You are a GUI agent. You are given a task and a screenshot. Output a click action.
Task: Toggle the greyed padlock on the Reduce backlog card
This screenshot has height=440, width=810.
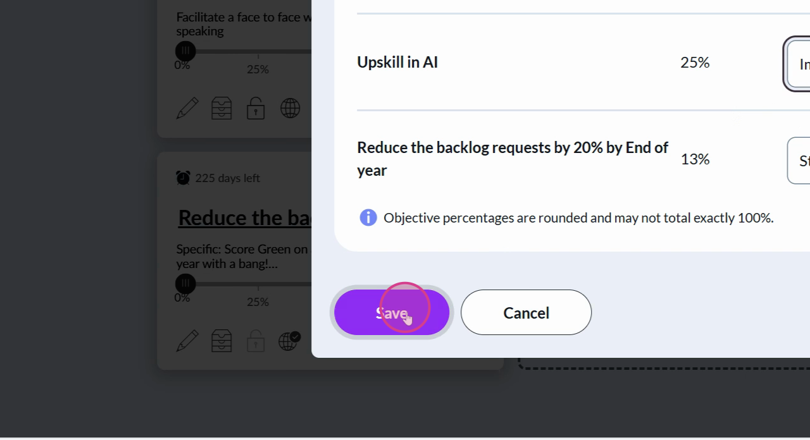click(x=256, y=341)
